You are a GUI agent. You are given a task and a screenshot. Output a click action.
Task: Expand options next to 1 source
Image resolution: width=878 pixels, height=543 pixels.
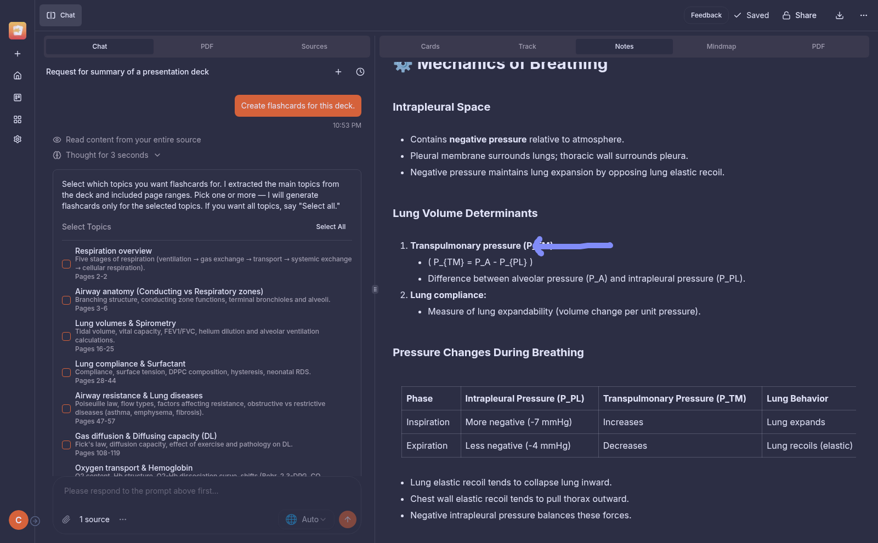click(123, 519)
